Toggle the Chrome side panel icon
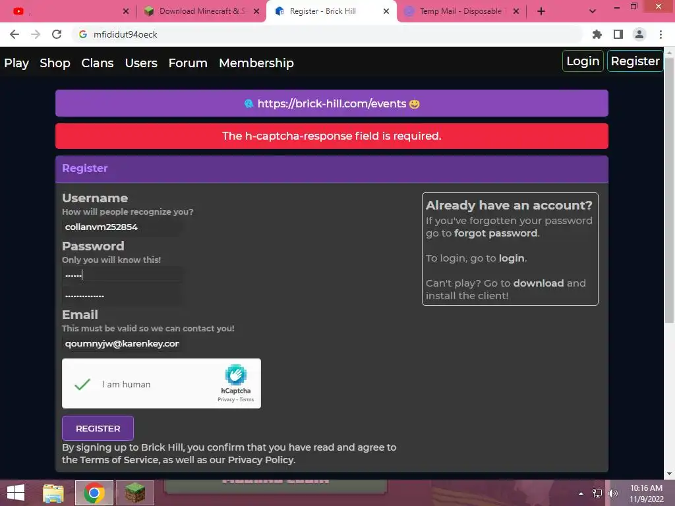 (x=618, y=34)
